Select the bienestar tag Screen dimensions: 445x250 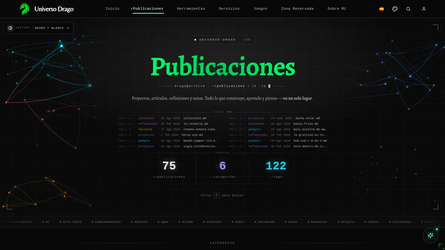tap(317, 222)
